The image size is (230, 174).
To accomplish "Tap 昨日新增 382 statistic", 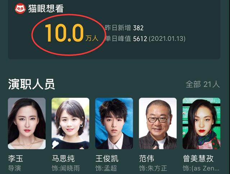I will coord(124,28).
